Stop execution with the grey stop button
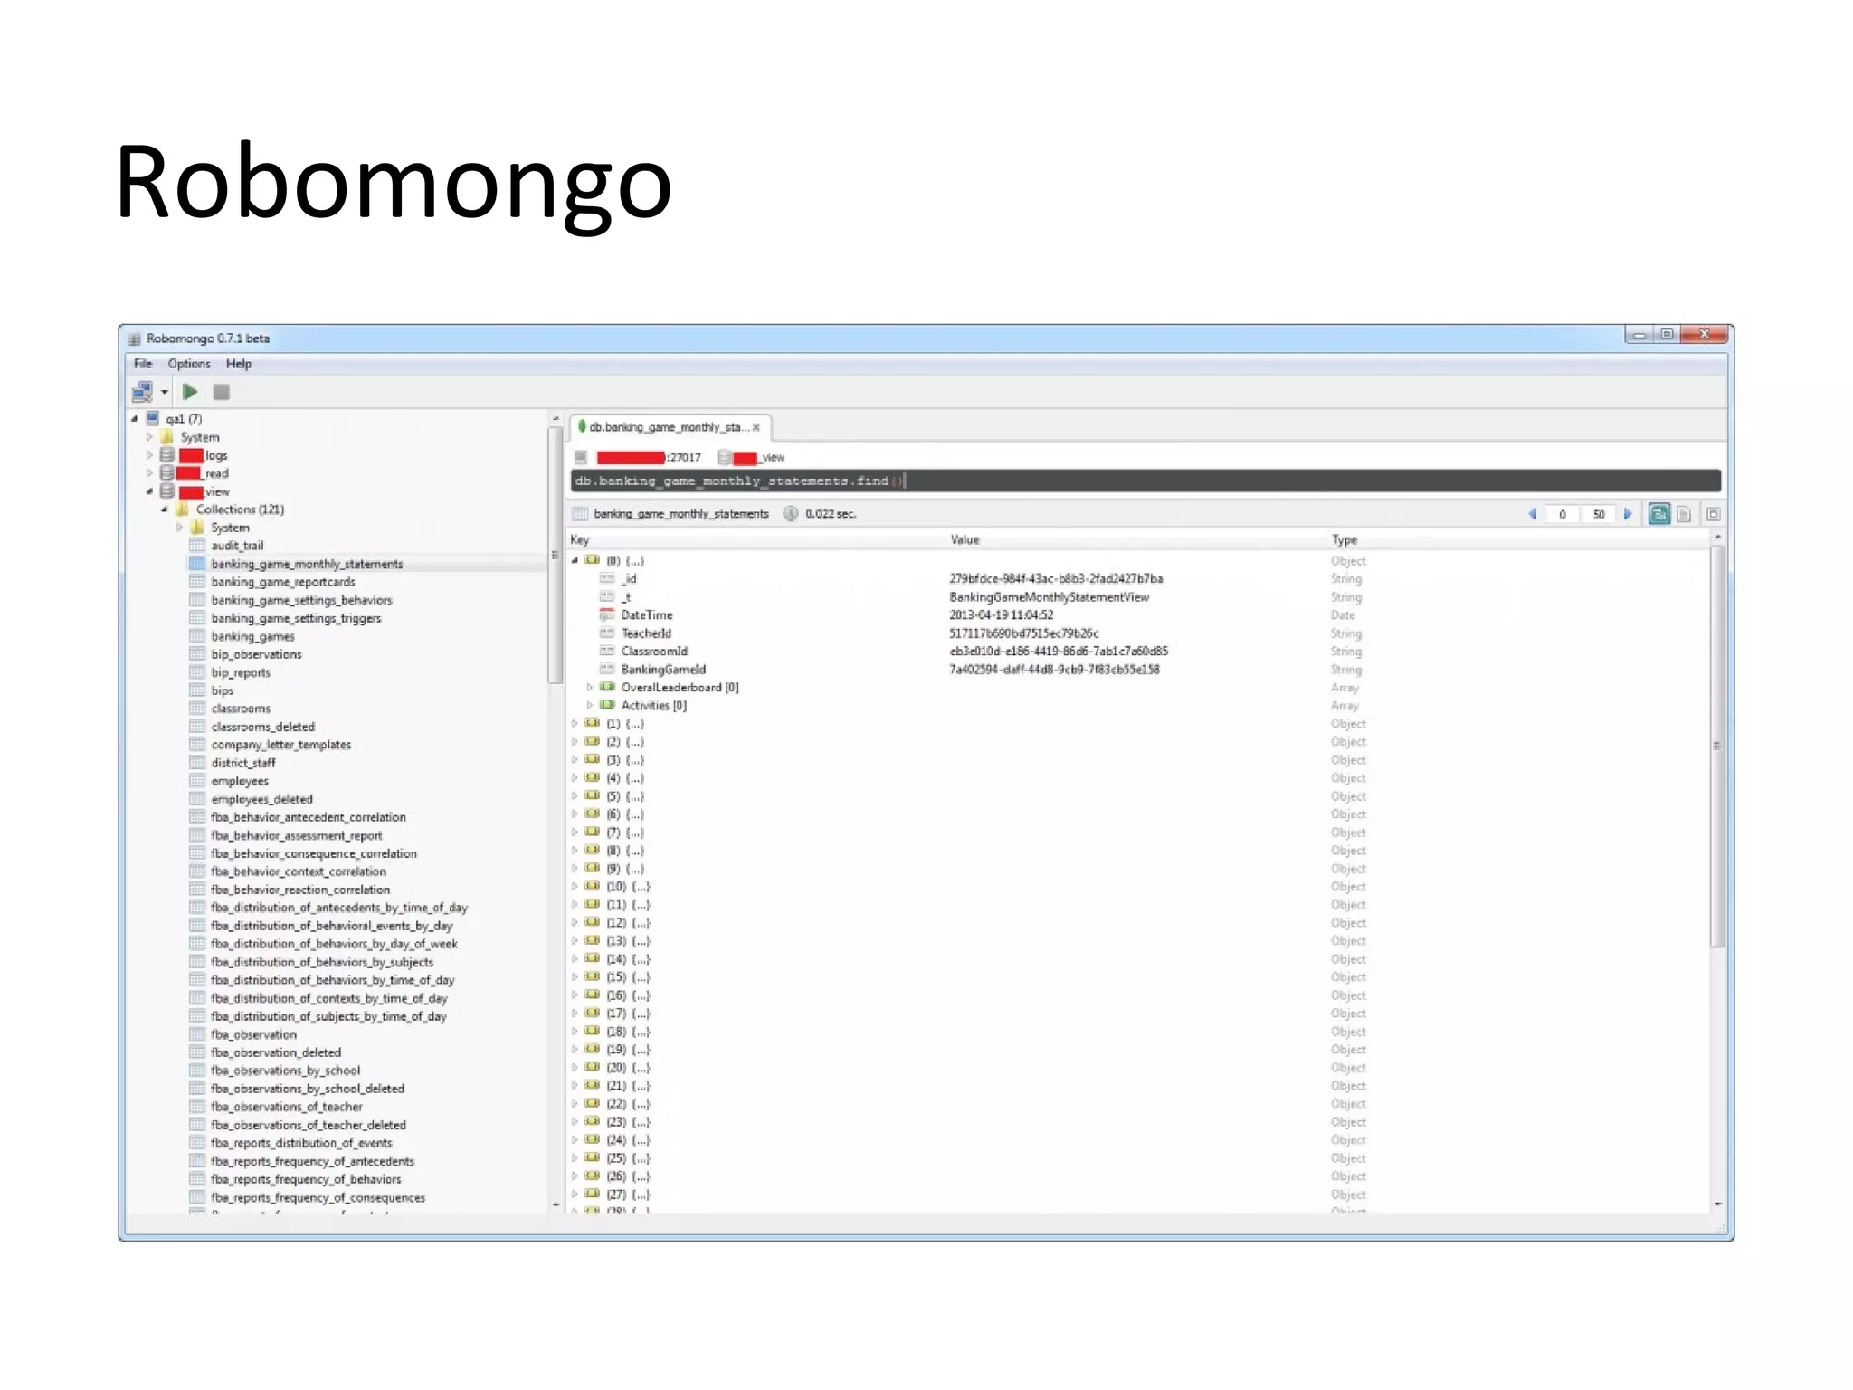The height and width of the screenshot is (1390, 1853). pos(222,392)
